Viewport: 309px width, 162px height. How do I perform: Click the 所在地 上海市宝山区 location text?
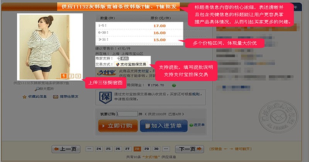[119, 54]
